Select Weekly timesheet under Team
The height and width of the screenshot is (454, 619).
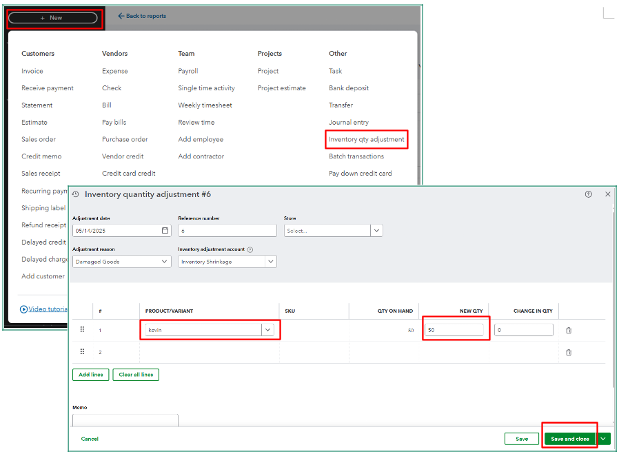pyautogui.click(x=205, y=105)
